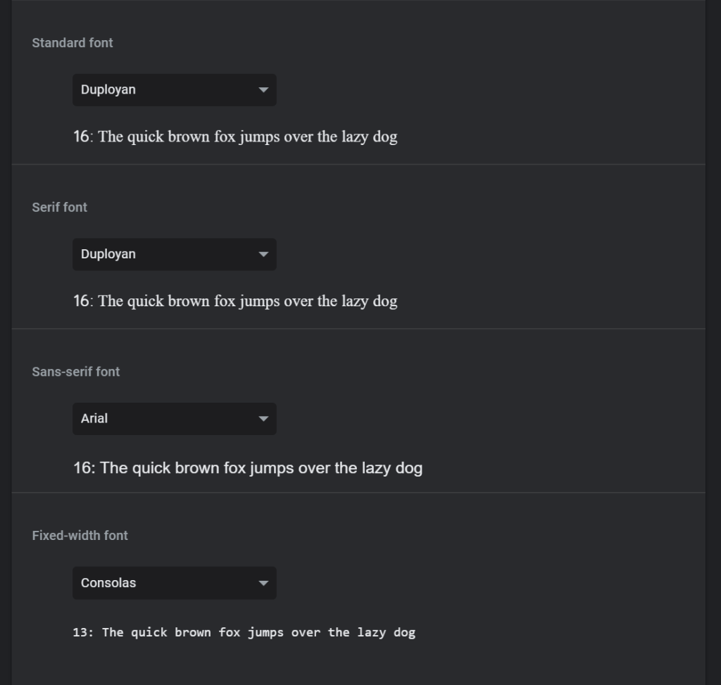
Task: Click the Serif font preview sentence
Action: pyautogui.click(x=235, y=301)
